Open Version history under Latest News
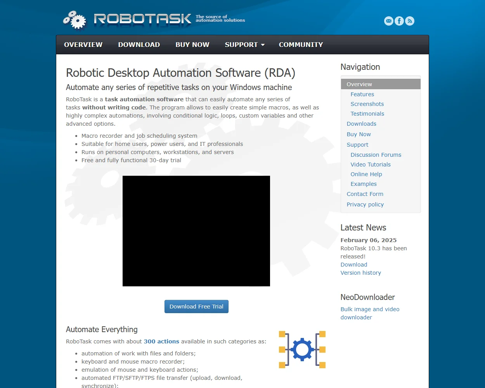485x388 pixels. tap(360, 272)
